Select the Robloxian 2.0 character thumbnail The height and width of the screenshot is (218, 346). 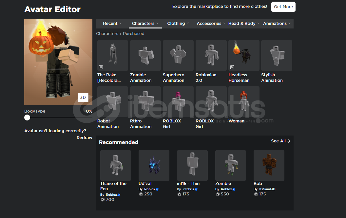click(211, 55)
